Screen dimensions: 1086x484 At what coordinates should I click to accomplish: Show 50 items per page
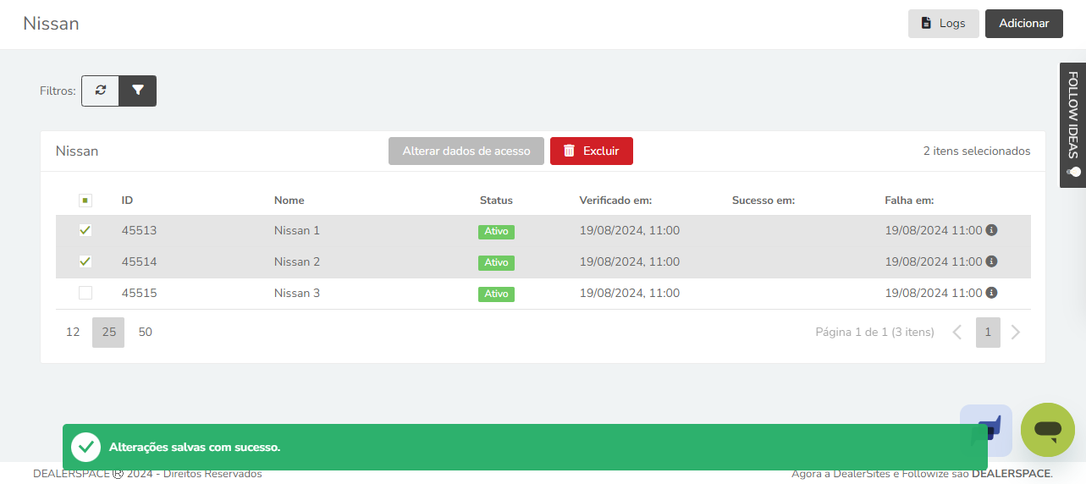click(x=146, y=333)
